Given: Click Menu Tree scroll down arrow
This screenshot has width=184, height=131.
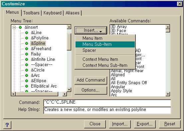Looking at the screenshot, I should [x=69, y=90].
